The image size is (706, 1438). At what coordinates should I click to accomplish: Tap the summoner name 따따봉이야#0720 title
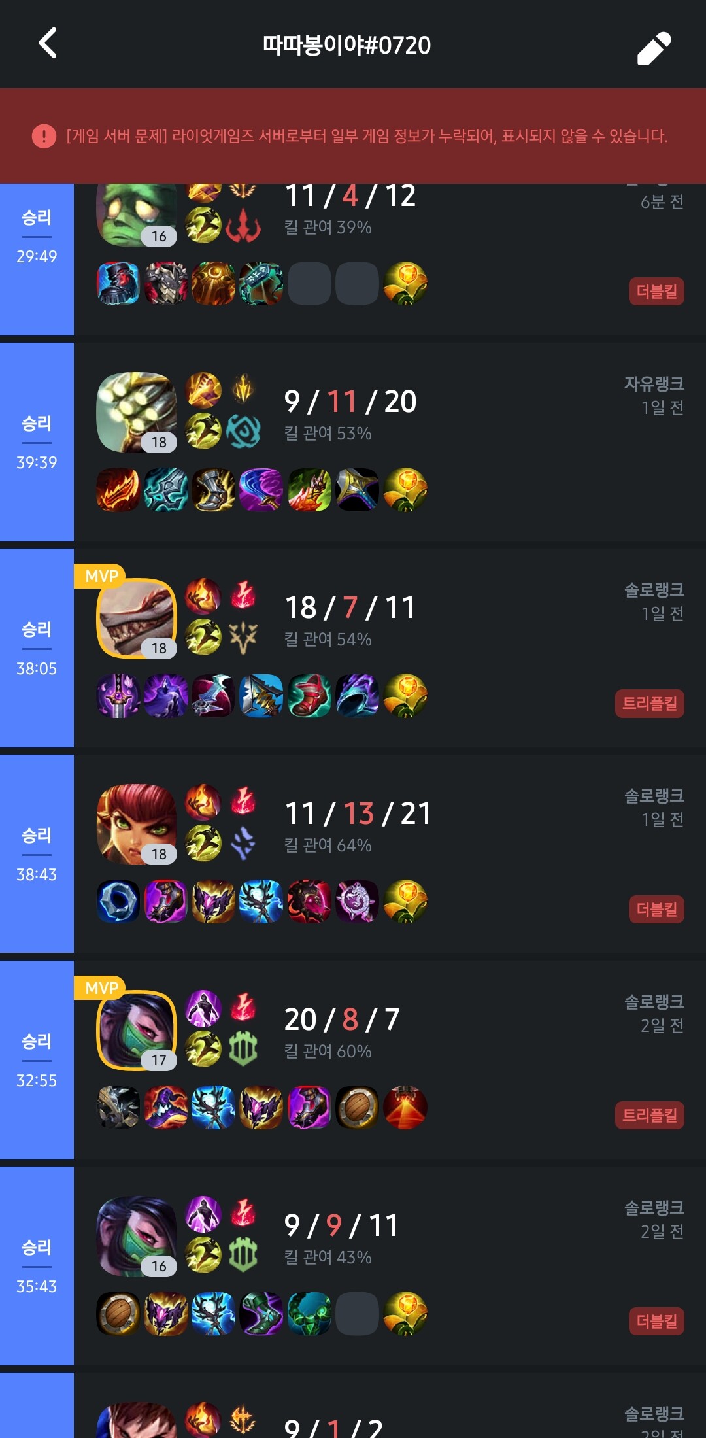point(346,45)
